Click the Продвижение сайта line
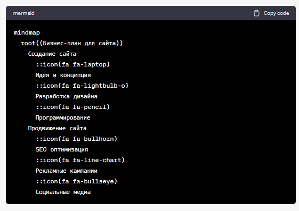 coord(57,128)
